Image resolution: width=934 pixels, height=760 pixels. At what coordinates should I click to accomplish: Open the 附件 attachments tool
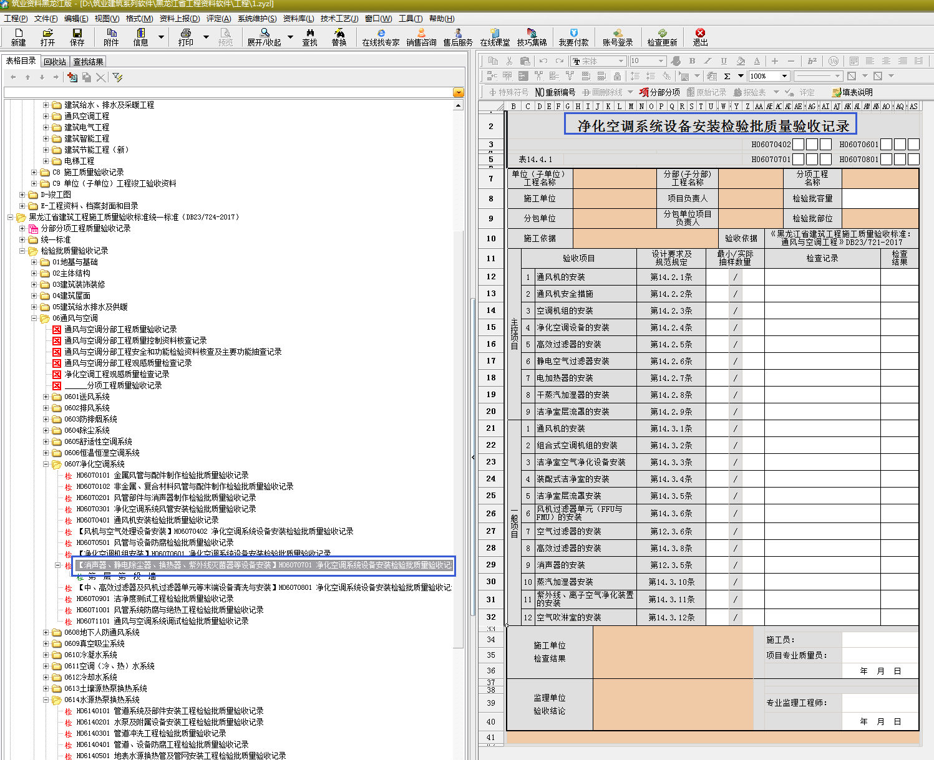click(111, 37)
